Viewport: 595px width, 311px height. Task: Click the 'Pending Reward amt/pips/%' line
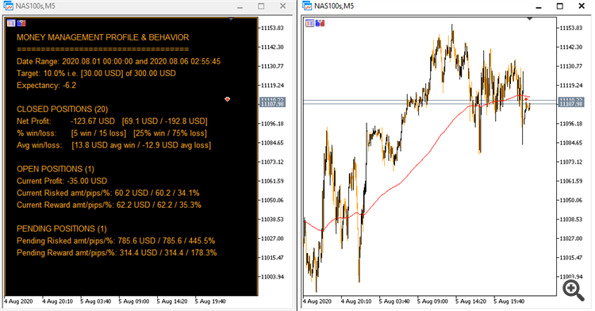point(117,253)
